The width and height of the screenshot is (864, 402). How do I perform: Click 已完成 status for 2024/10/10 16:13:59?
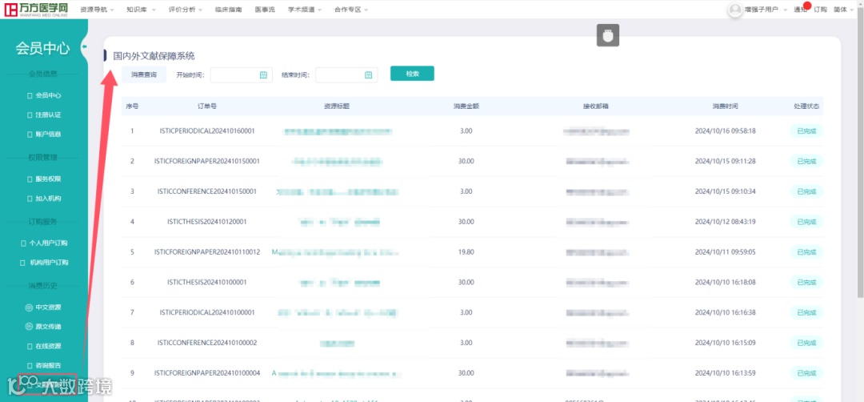pos(806,373)
